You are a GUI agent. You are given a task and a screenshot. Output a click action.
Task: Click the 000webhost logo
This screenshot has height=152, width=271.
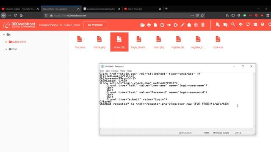[19, 25]
